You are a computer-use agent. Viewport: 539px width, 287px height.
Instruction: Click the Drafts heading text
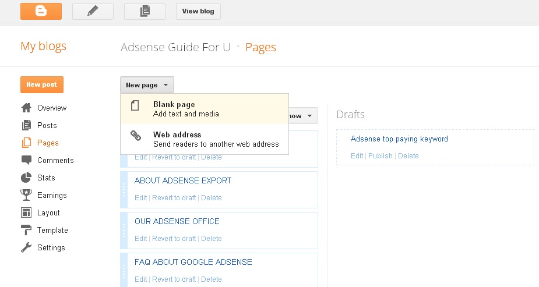click(350, 114)
